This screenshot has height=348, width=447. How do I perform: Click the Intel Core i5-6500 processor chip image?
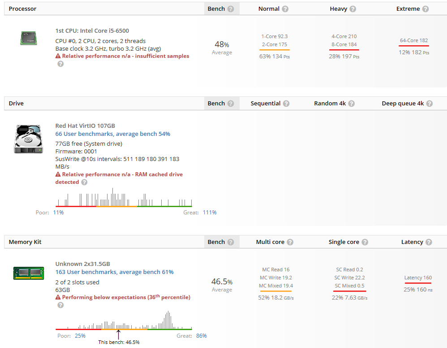pos(29,38)
